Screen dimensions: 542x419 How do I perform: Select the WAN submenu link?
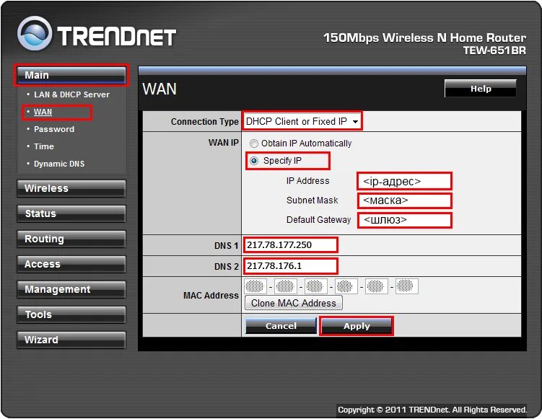click(43, 112)
